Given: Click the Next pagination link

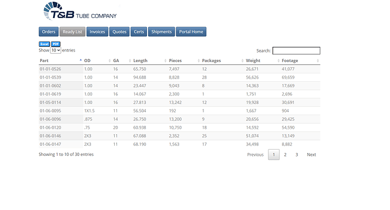Looking at the screenshot, I should [x=311, y=155].
